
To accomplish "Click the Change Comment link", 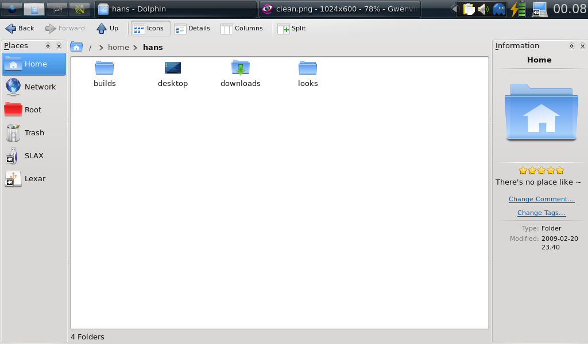I will 541,199.
